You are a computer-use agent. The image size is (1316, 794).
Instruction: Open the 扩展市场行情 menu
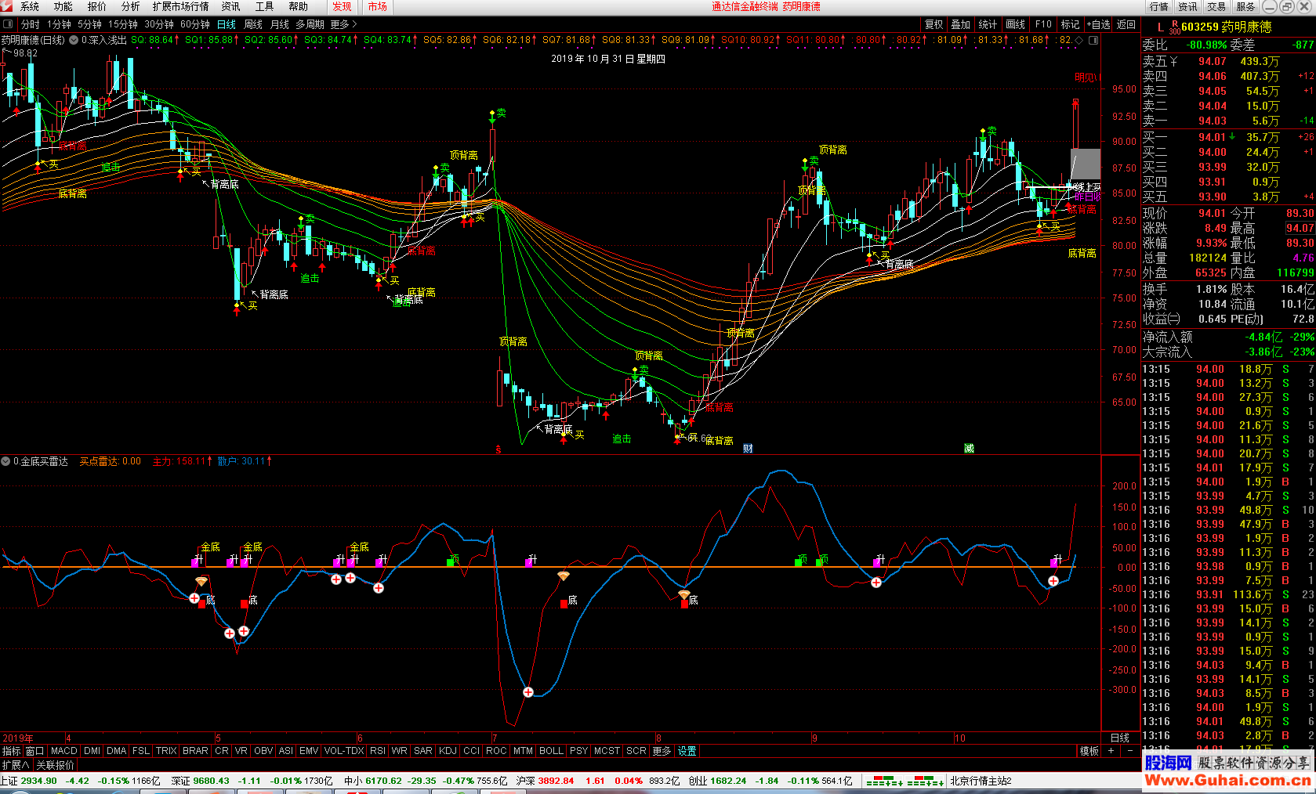181,6
